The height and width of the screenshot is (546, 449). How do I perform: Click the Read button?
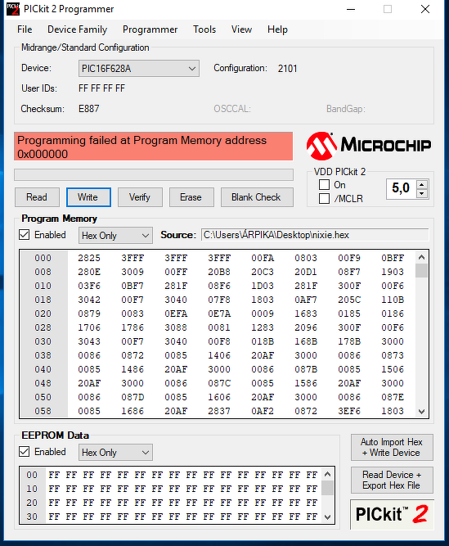click(37, 197)
